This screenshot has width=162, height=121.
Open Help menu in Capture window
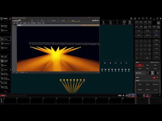coord(43,23)
